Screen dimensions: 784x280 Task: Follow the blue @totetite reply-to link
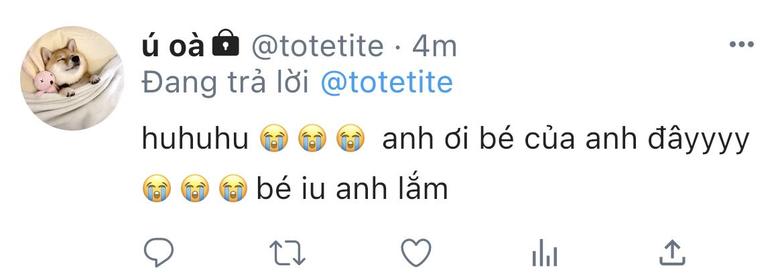coord(387,82)
